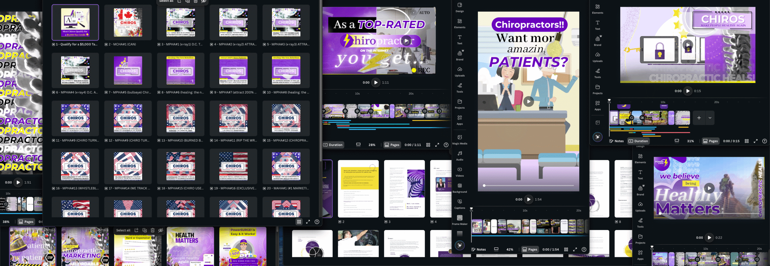
Task: Toggle hide-page eye icon in lower Select all toolbar
Action: [161, 230]
